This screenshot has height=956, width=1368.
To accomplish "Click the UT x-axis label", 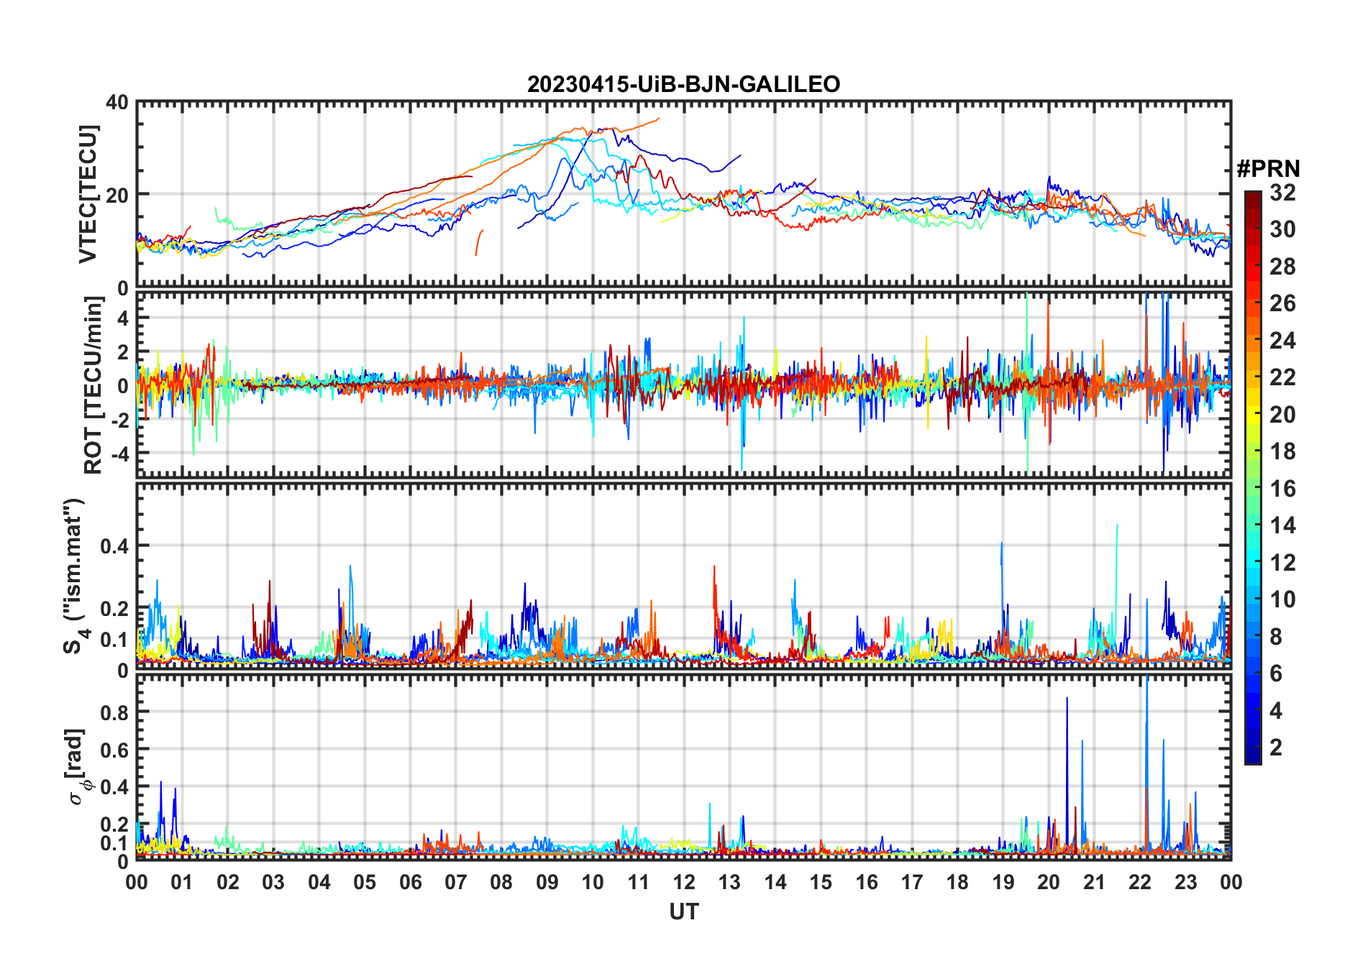I will 683,911.
